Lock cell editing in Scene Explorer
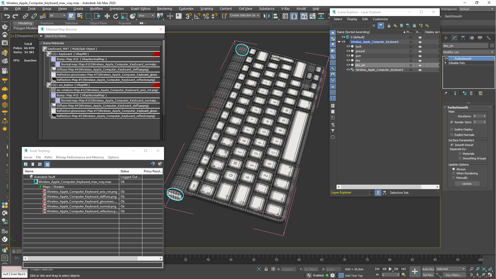Viewport: 496px width, 279px height. (x=389, y=26)
